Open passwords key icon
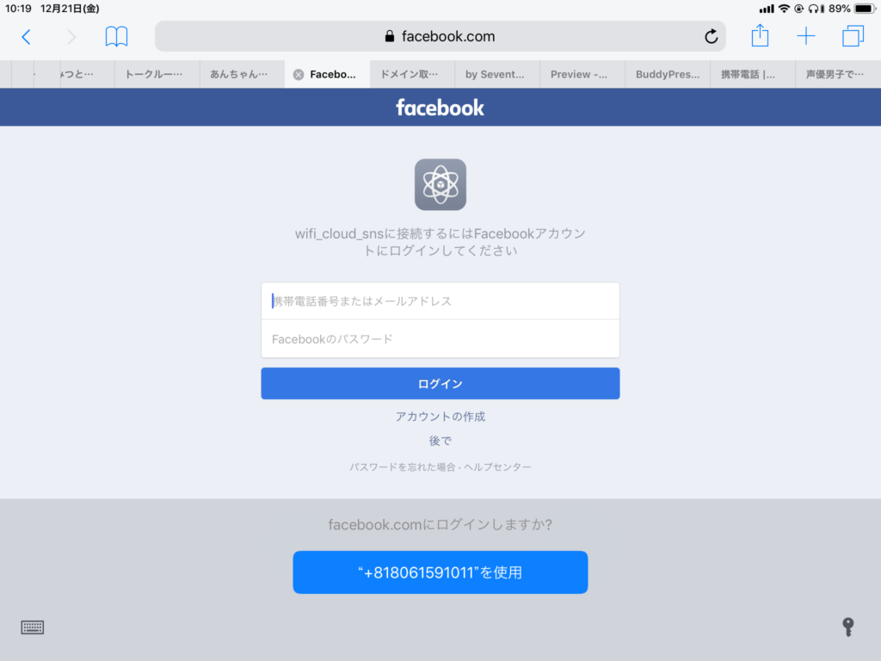 pyautogui.click(x=847, y=627)
